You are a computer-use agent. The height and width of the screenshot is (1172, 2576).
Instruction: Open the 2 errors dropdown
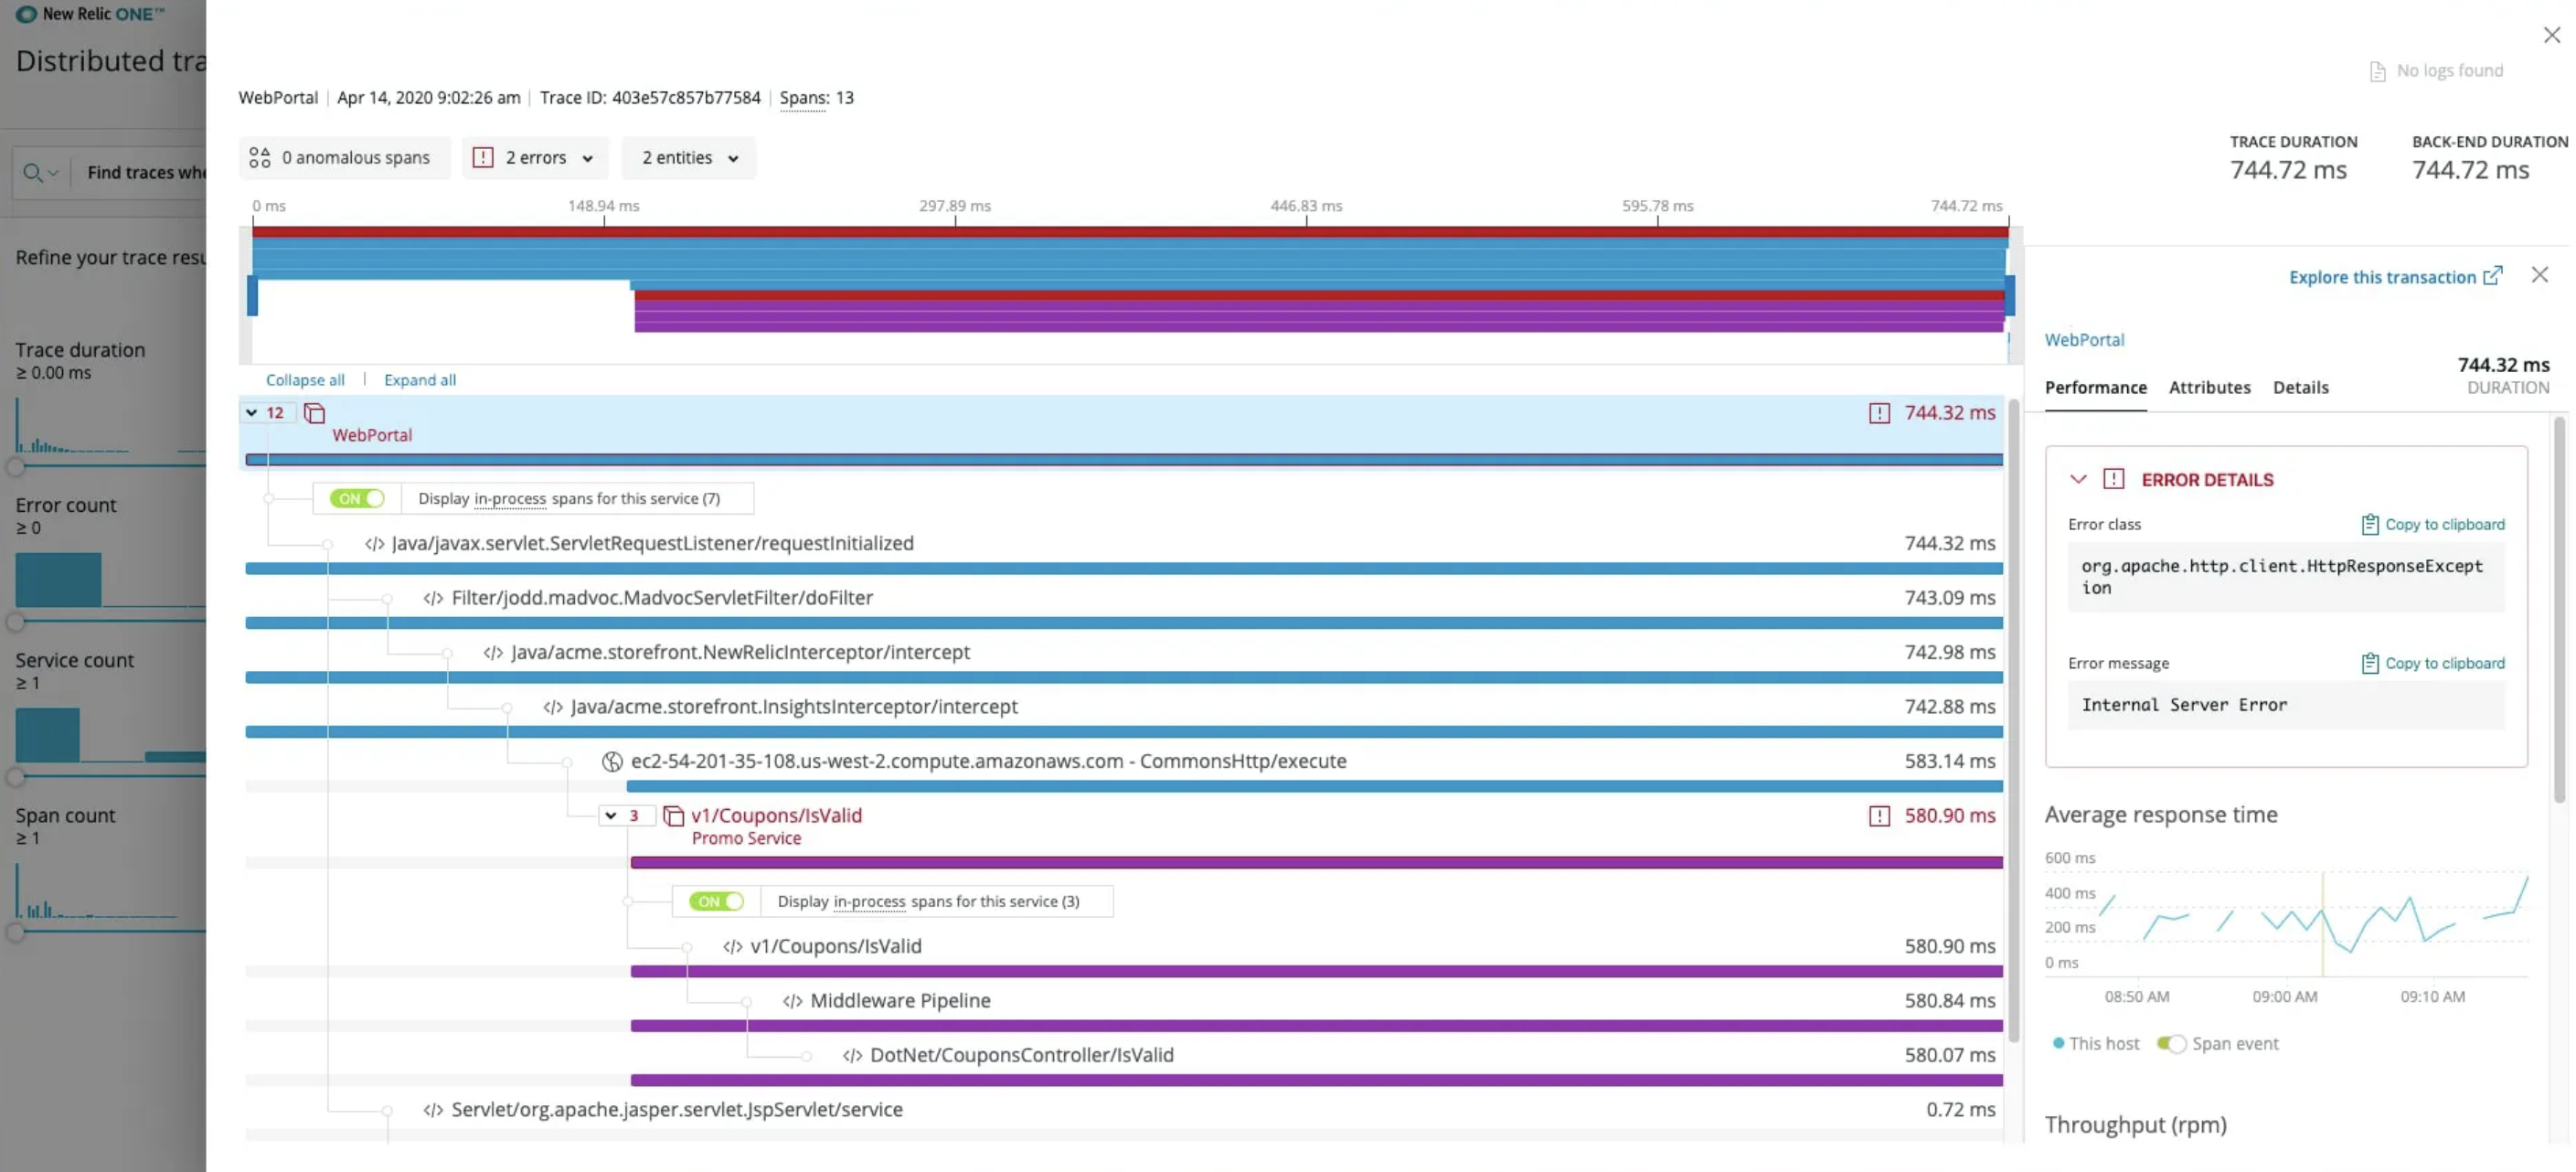(536, 158)
